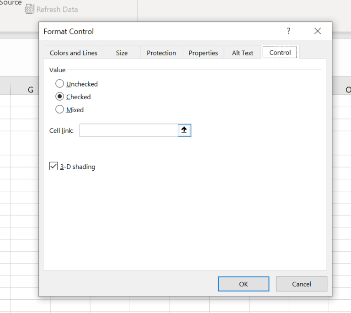Click the Refresh Data icon
351x313 pixels.
30,9
